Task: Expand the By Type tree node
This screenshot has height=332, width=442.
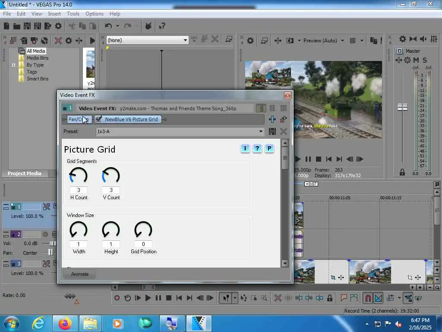Action: click(x=13, y=65)
